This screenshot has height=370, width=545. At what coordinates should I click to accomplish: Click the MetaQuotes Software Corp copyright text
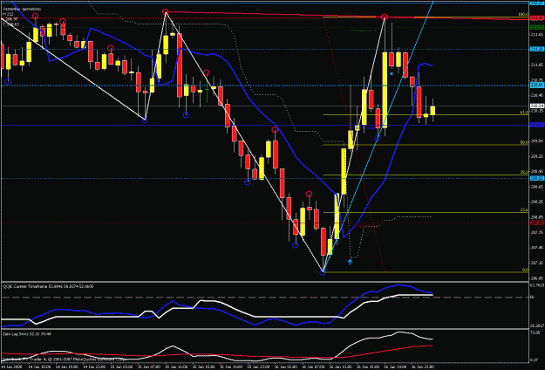[x=63, y=359]
